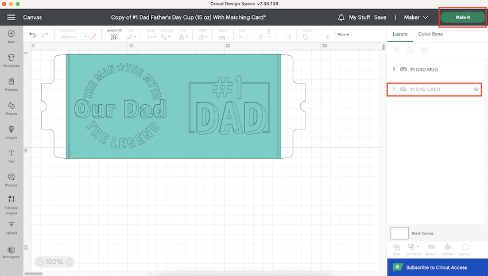Click the Contour tool
488x276 pixels.
pos(465,249)
